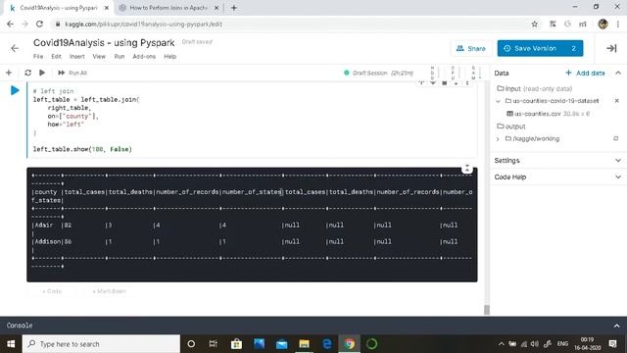Screen dimensions: 627x353
Task: Click into the code editor cell
Action: [252, 120]
